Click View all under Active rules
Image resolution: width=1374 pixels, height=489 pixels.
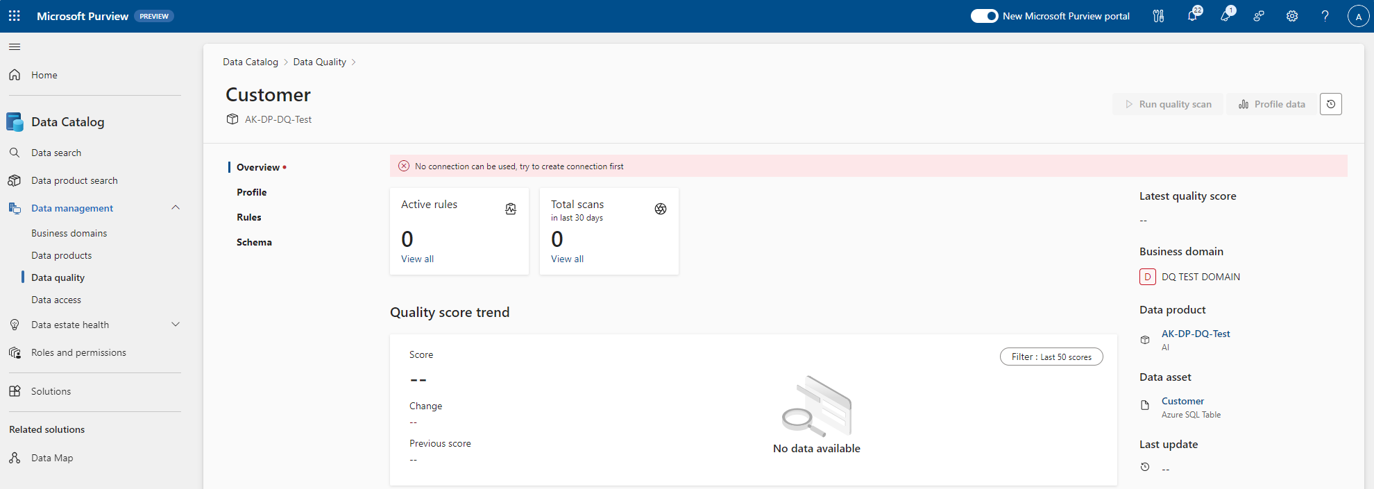[417, 259]
